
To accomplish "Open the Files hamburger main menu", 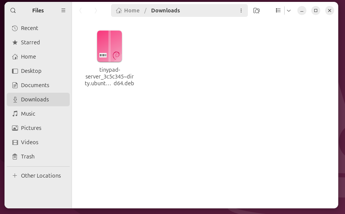I will pos(63,11).
